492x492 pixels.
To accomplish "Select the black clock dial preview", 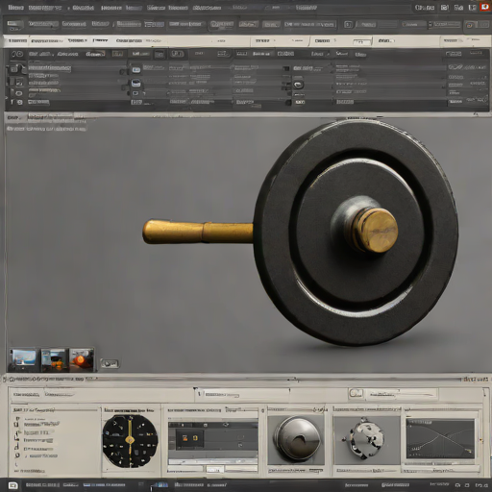I will [130, 441].
